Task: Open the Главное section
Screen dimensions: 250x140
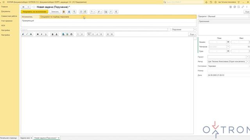Action: pyautogui.click(x=4, y=7)
